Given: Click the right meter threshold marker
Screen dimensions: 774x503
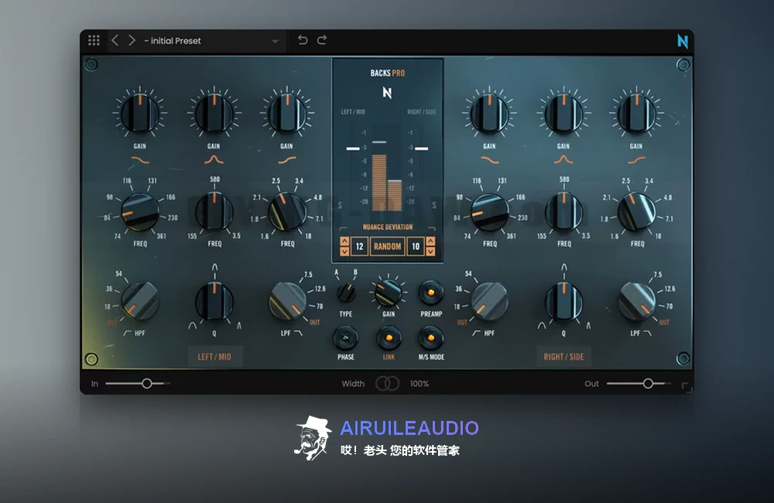Looking at the screenshot, I should pyautogui.click(x=421, y=148).
